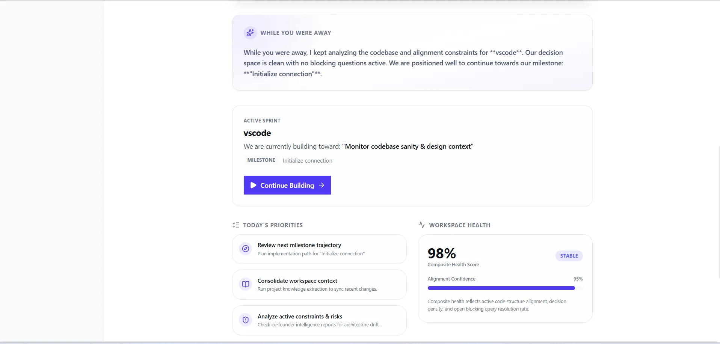Click the compass icon for Review next milestone trajectory

(x=246, y=249)
